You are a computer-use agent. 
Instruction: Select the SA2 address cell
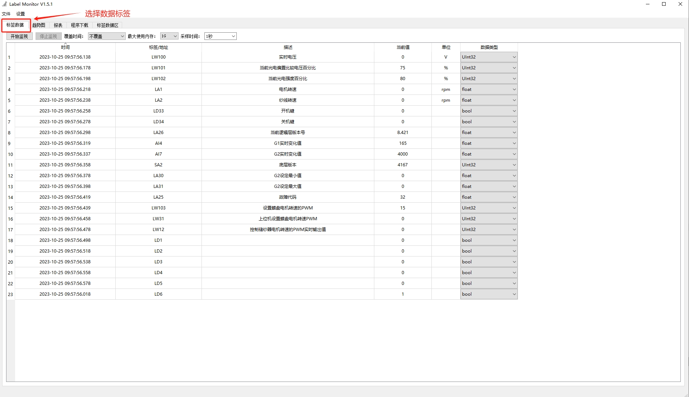(158, 165)
